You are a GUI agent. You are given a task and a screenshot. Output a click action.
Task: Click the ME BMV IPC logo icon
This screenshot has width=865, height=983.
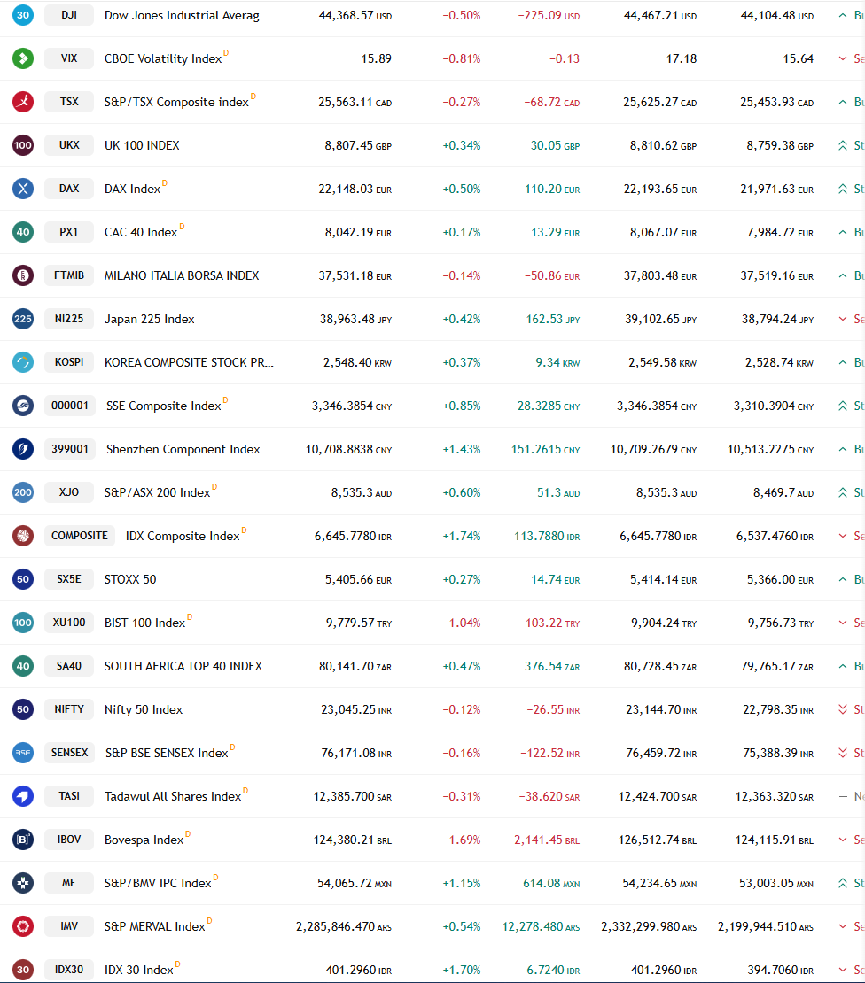23,883
